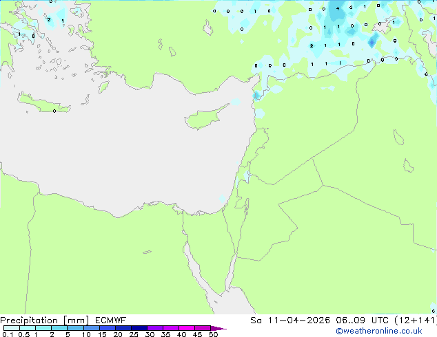437x337 pixels.
Task: Click the '30' legend scale label
Action: pyautogui.click(x=150, y=334)
